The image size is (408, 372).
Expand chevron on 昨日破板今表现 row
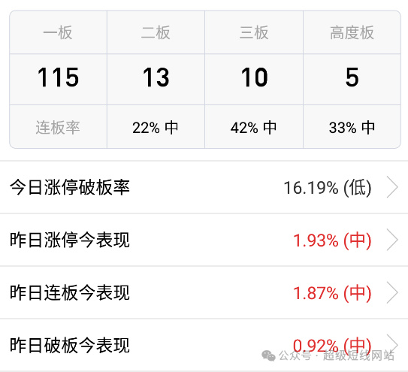(392, 344)
